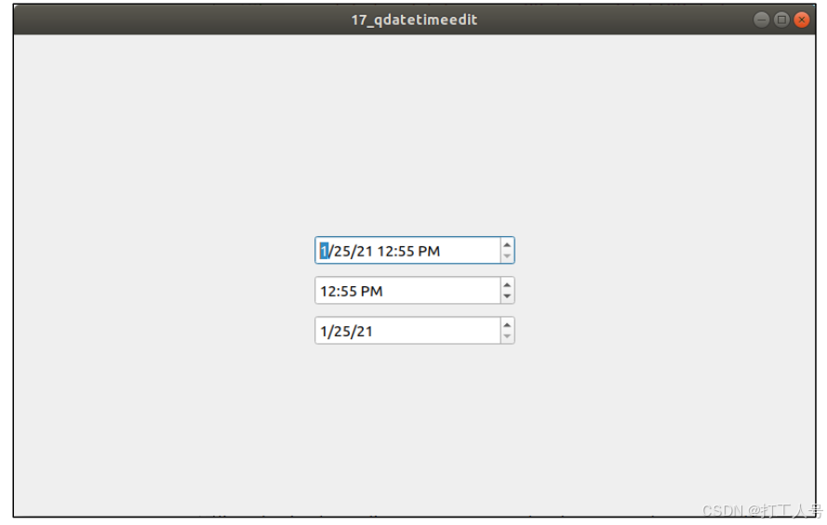
Task: Maximize the 17_qdatetimeedit window
Action: pyautogui.click(x=781, y=20)
